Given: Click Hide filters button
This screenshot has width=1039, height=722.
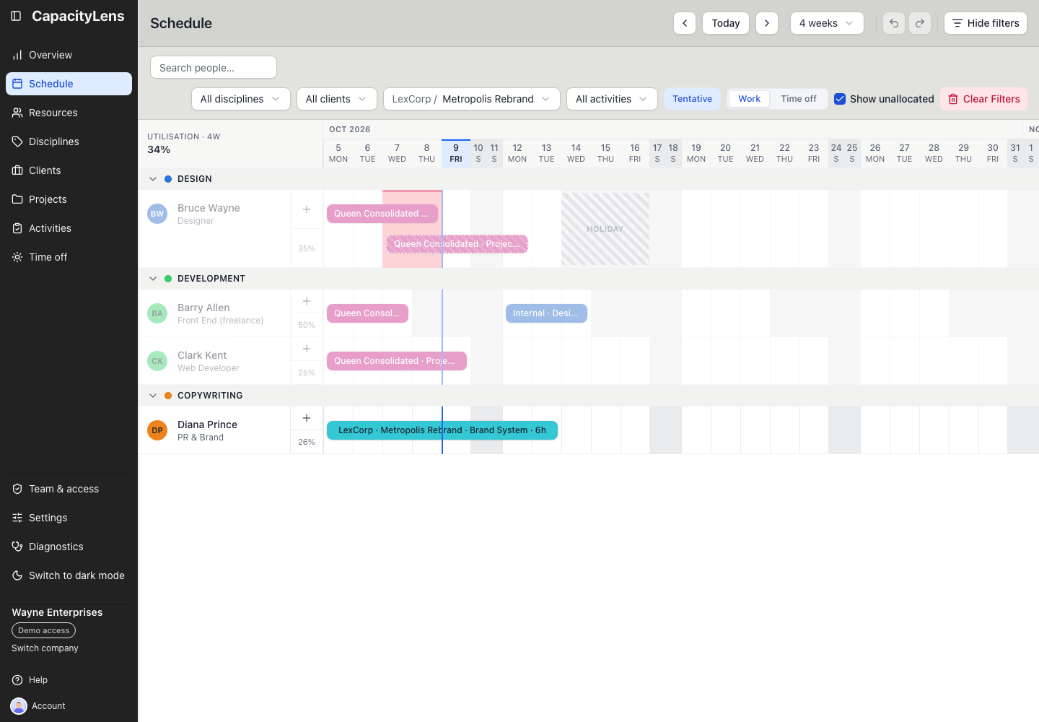Looking at the screenshot, I should click(986, 23).
